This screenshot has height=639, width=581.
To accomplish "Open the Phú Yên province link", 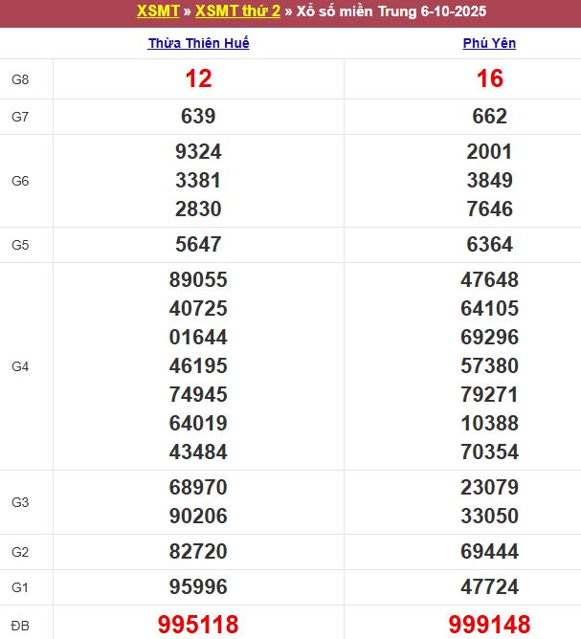I will point(489,43).
